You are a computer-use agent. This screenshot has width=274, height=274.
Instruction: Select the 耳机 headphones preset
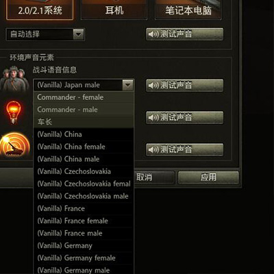114,10
